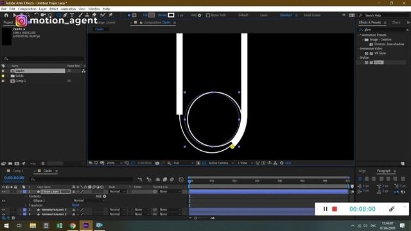Select the Roto Brush tool
Image resolution: width=411 pixels, height=231 pixels.
[x=103, y=15]
